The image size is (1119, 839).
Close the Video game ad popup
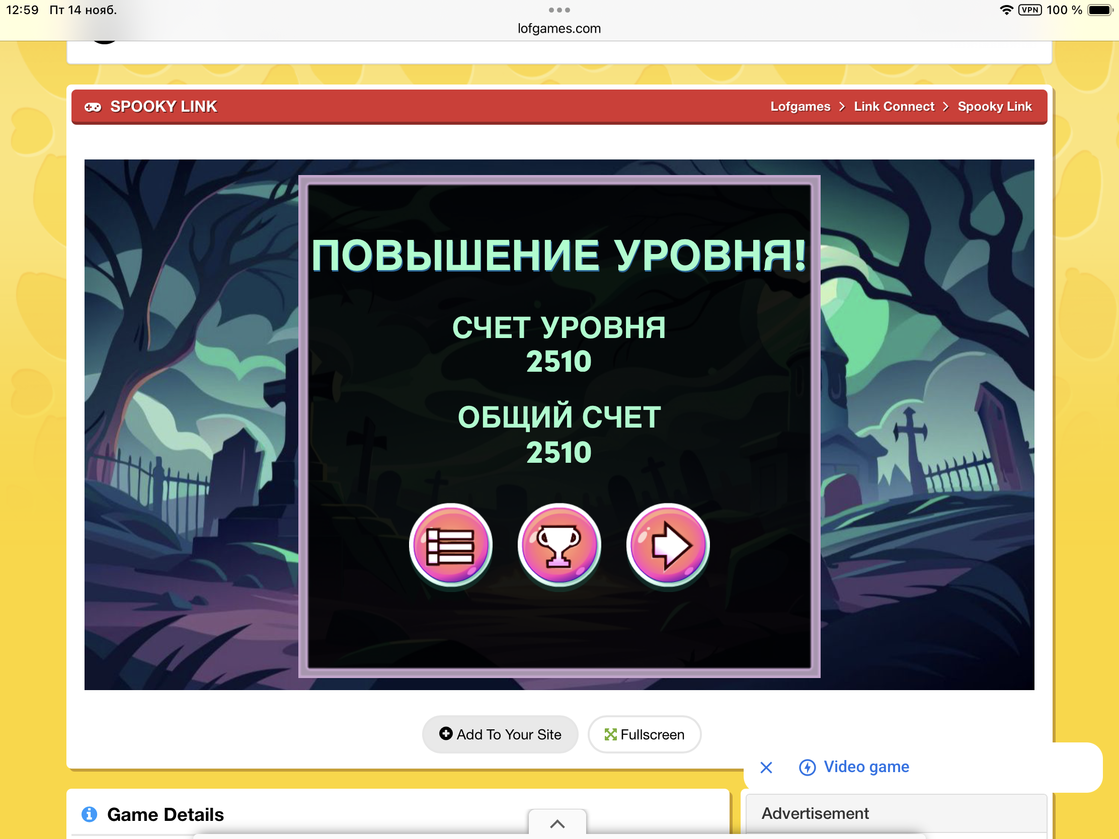766,767
